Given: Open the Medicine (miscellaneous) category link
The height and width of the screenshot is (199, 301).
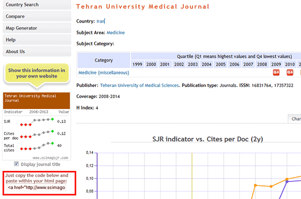Looking at the screenshot, I should pyautogui.click(x=104, y=73).
